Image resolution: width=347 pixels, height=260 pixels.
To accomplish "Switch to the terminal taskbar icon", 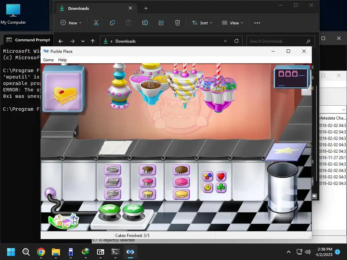I will (115, 252).
